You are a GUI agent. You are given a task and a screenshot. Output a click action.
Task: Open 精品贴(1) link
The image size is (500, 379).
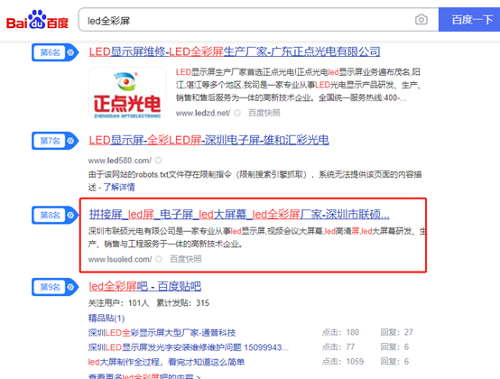[x=106, y=319]
